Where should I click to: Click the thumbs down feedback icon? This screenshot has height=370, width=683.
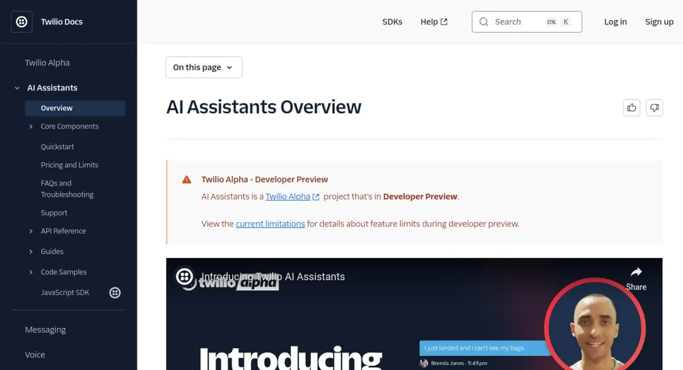(655, 108)
